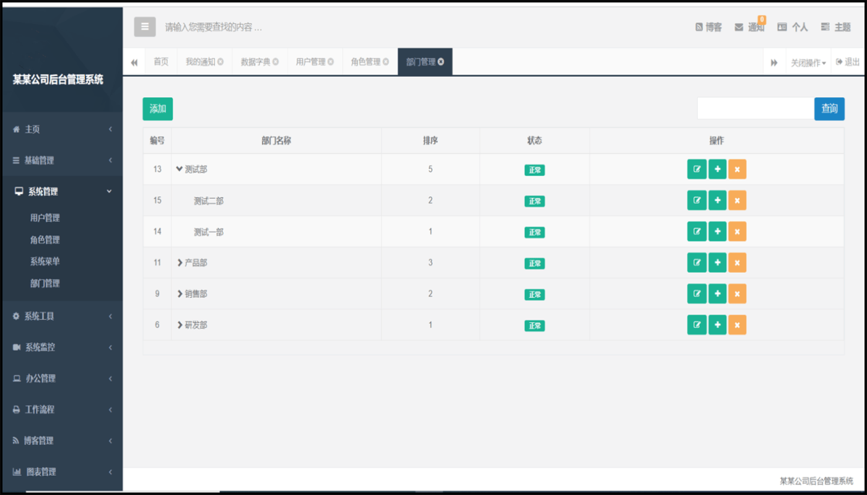The height and width of the screenshot is (495, 867).
Task: Delete 销售部 using its orange X icon
Action: pos(738,293)
